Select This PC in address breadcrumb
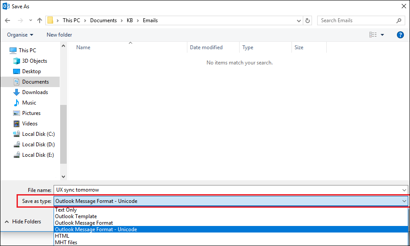The width and height of the screenshot is (410, 246). pos(71,20)
